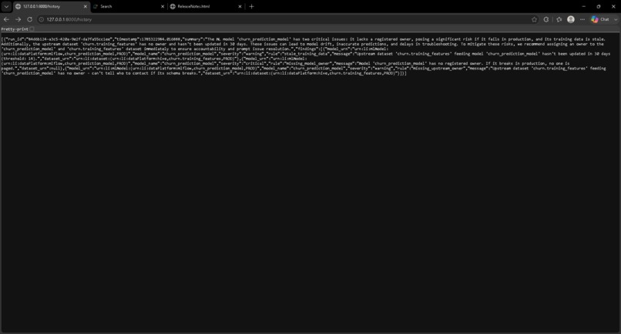Switch to the Search tab
The image size is (621, 334).
pos(129,6)
